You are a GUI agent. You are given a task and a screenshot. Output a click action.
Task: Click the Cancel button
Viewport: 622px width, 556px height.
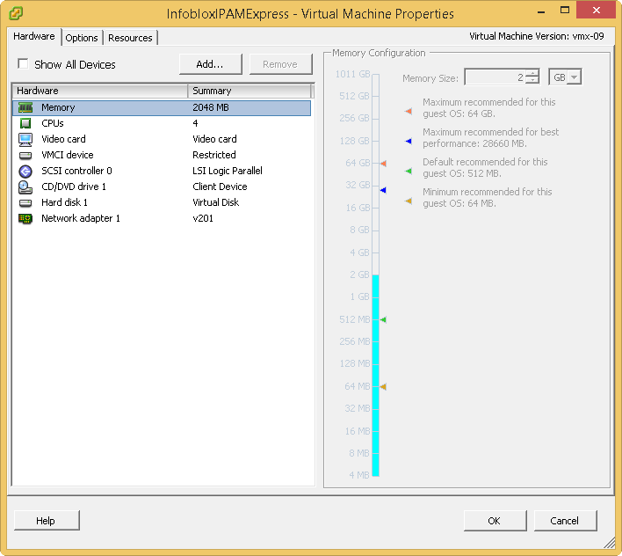(x=565, y=521)
